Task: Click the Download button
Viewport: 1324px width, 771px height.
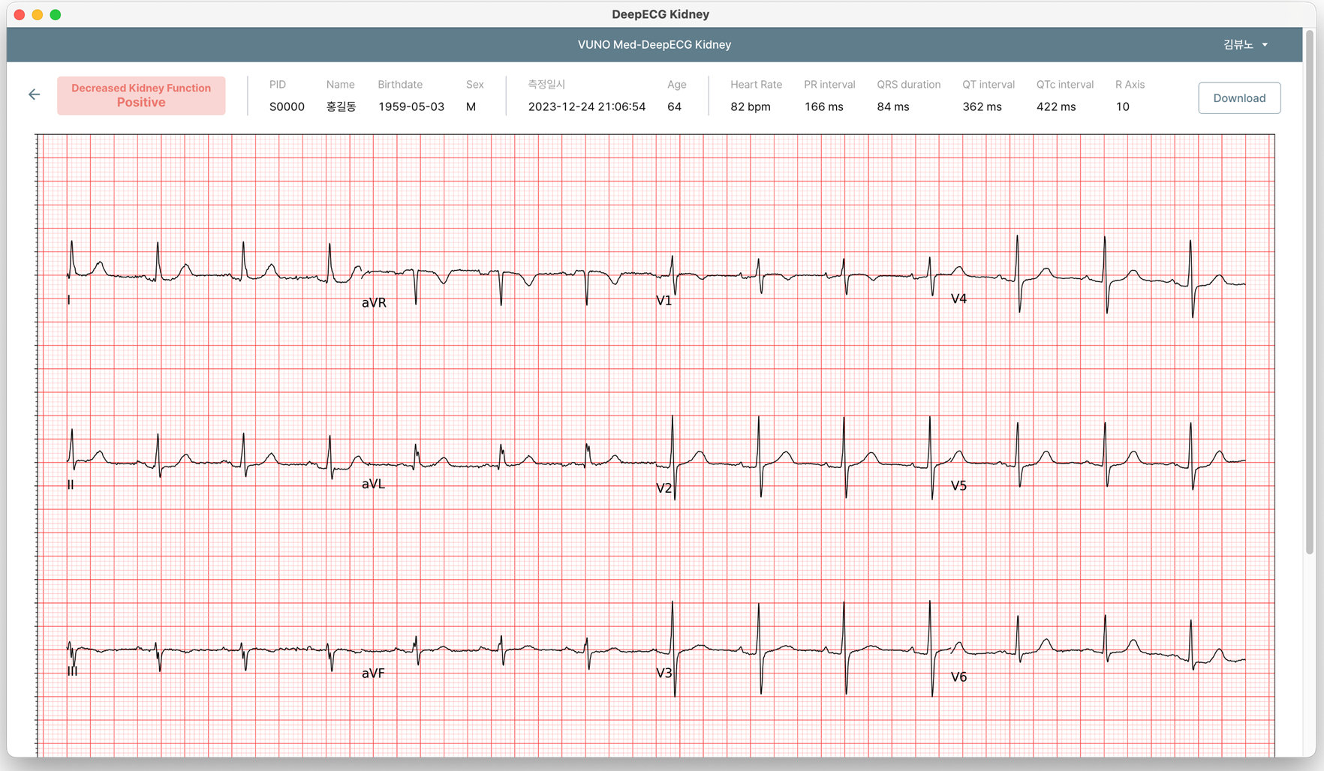Action: coord(1238,98)
